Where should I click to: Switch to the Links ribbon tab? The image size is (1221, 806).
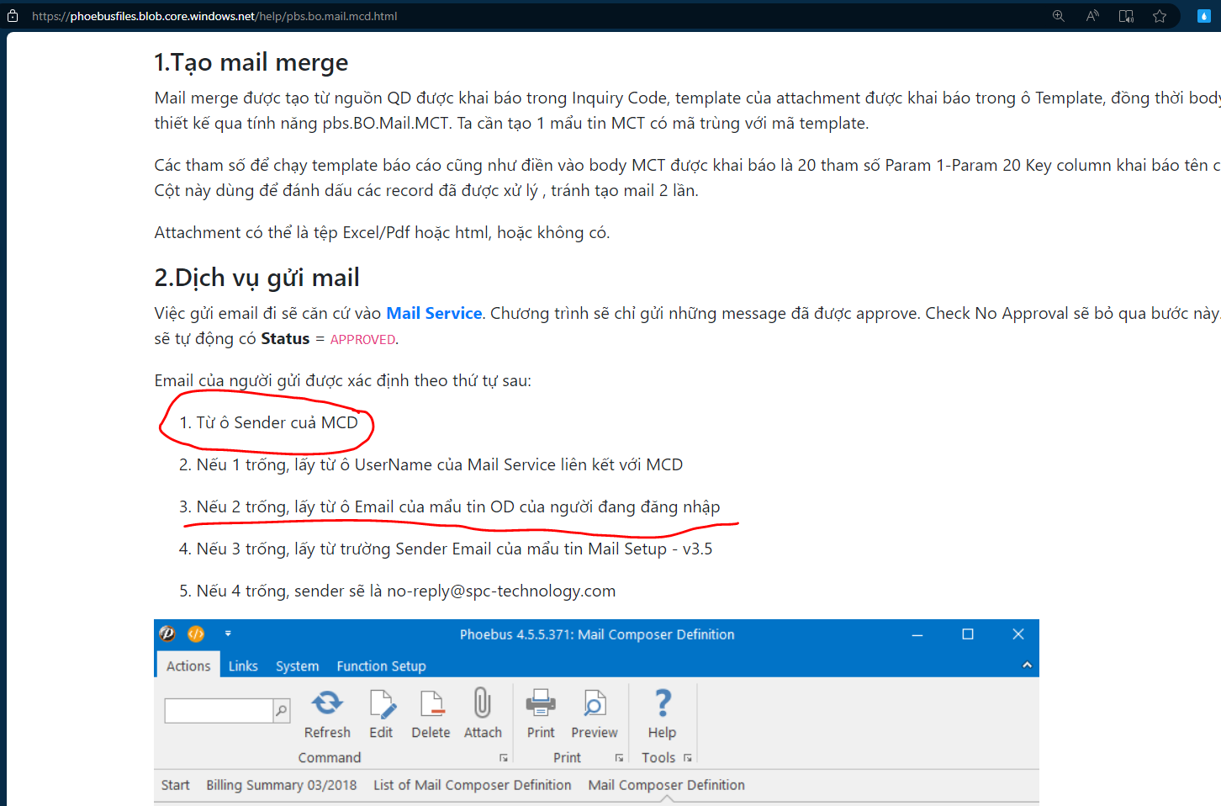coord(243,665)
